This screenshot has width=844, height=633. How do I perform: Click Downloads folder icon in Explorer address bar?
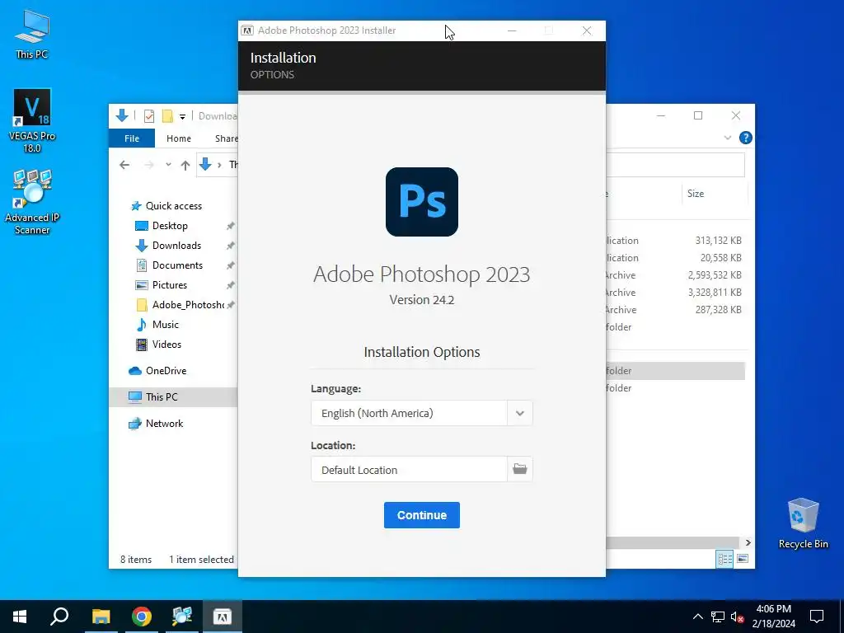click(x=205, y=165)
